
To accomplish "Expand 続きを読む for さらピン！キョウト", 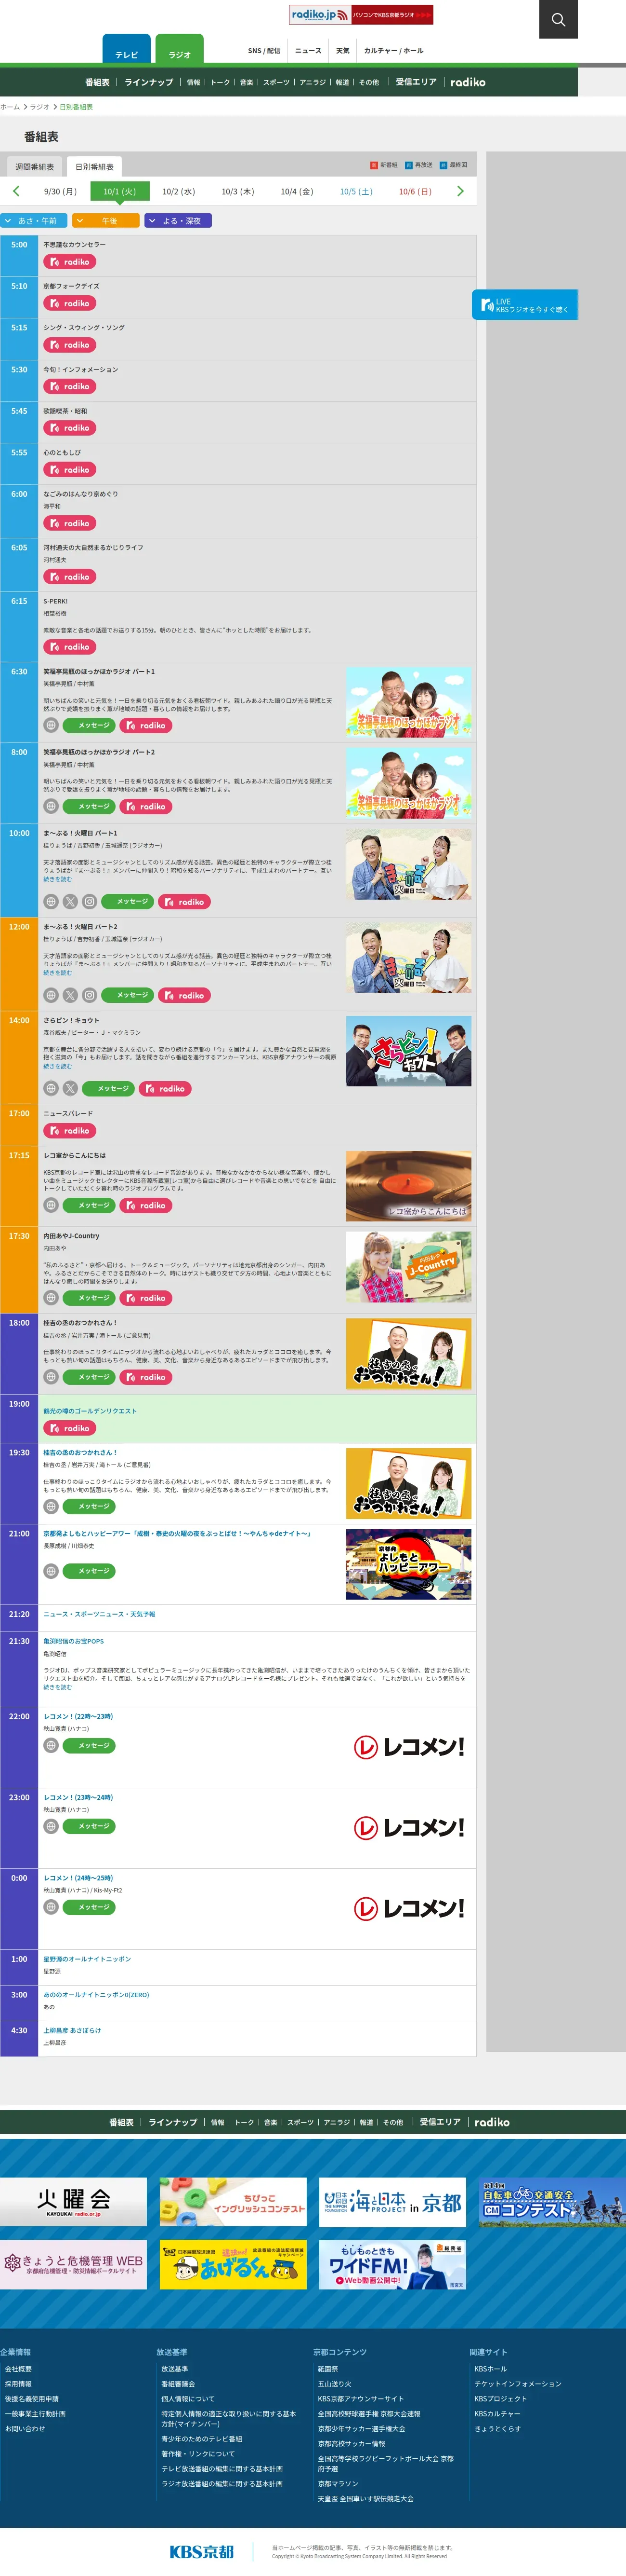I will [x=57, y=1066].
